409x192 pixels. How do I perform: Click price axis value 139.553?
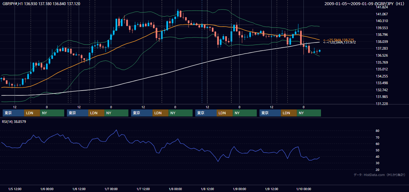tap(382, 28)
